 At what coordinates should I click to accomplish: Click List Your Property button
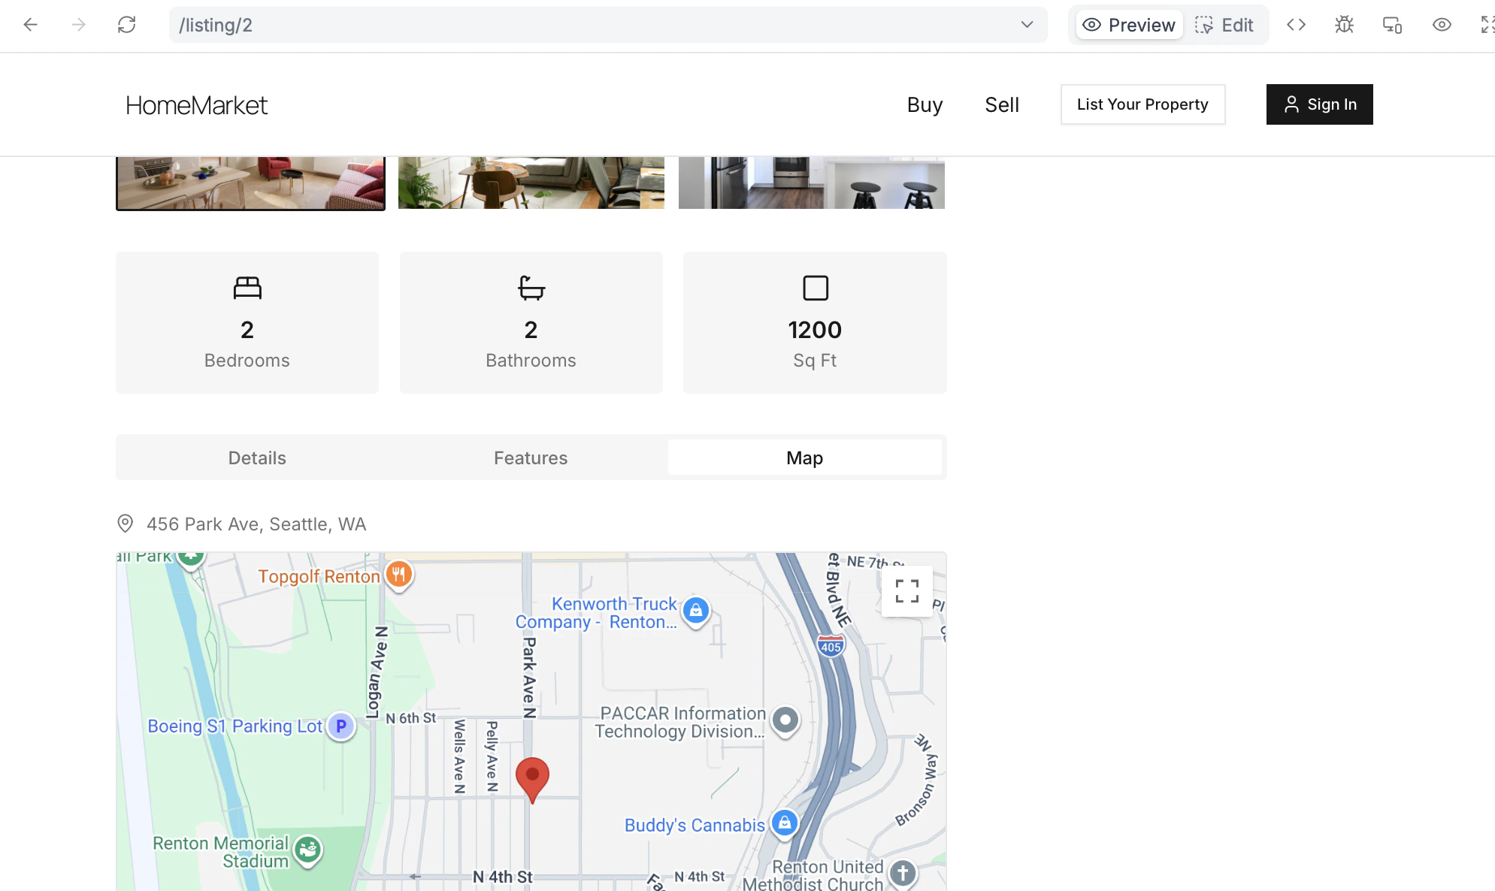point(1142,104)
